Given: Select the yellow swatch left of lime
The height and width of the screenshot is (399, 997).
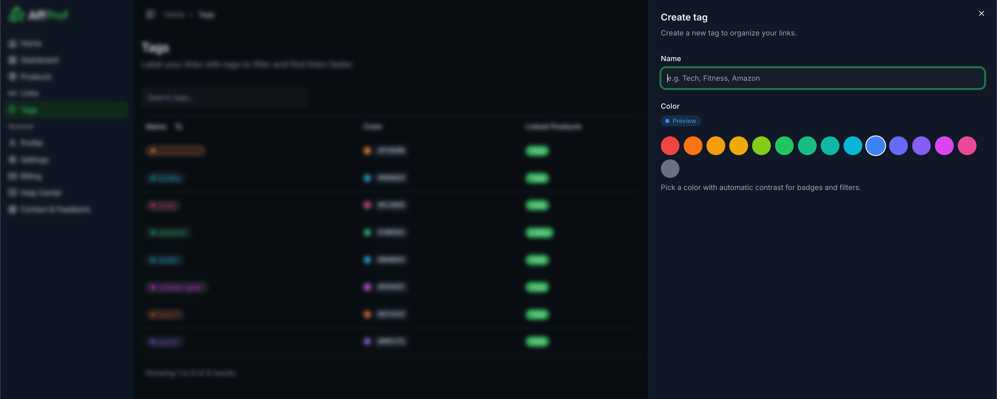Looking at the screenshot, I should tap(739, 146).
